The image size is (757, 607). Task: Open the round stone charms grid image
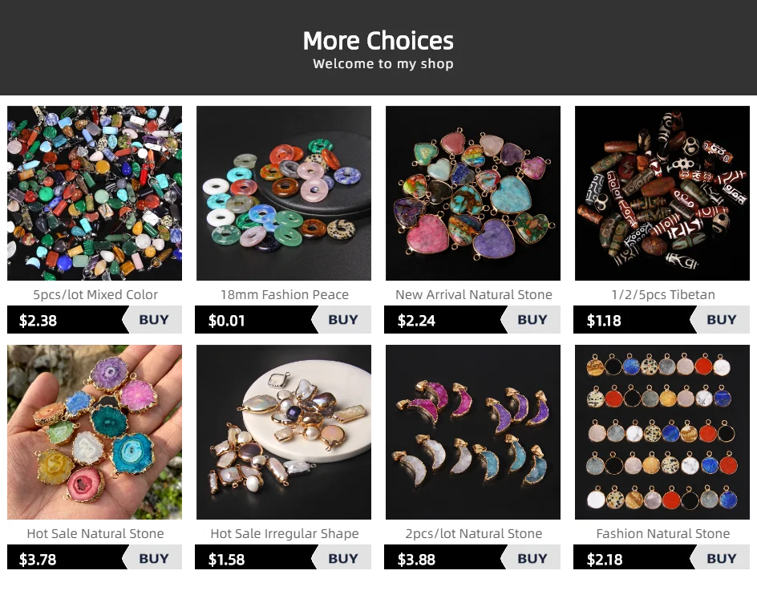click(x=662, y=432)
